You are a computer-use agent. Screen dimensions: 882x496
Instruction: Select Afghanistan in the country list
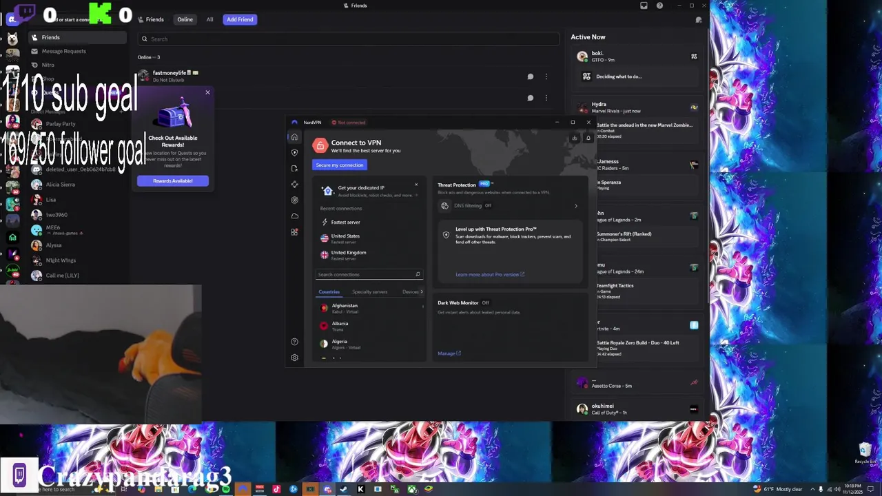(x=371, y=308)
